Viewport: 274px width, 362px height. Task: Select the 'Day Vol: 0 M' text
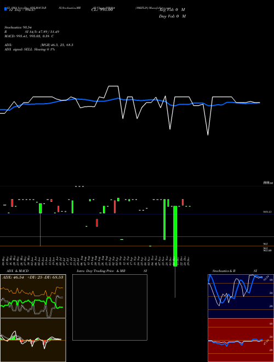click(x=172, y=16)
